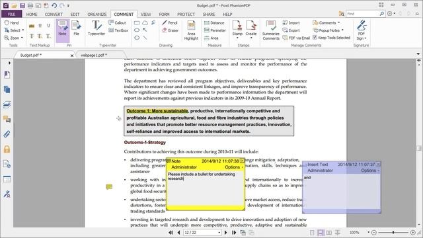Select the Perimeter measure tool

[x=215, y=30]
